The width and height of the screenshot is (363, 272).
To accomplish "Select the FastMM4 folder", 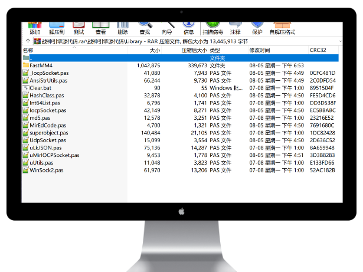I will click(x=41, y=65).
